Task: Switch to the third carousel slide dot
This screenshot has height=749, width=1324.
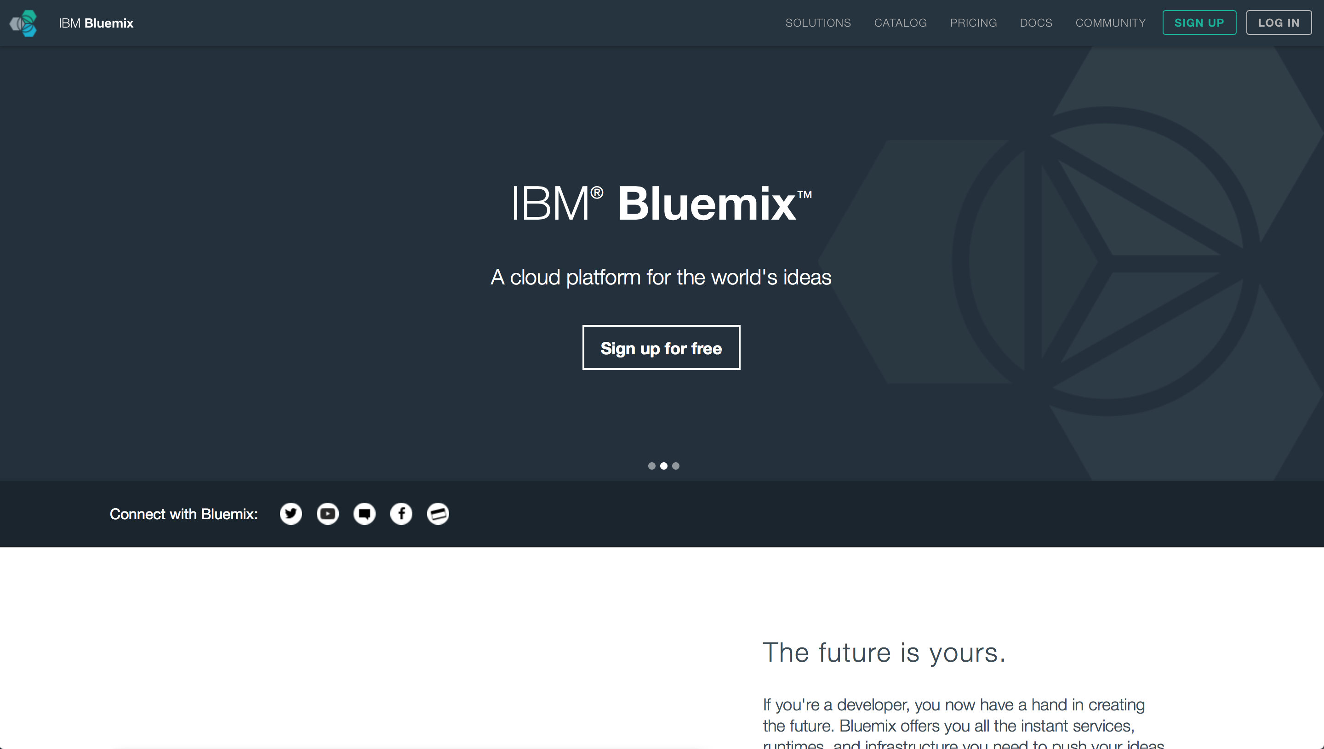Action: click(x=676, y=465)
